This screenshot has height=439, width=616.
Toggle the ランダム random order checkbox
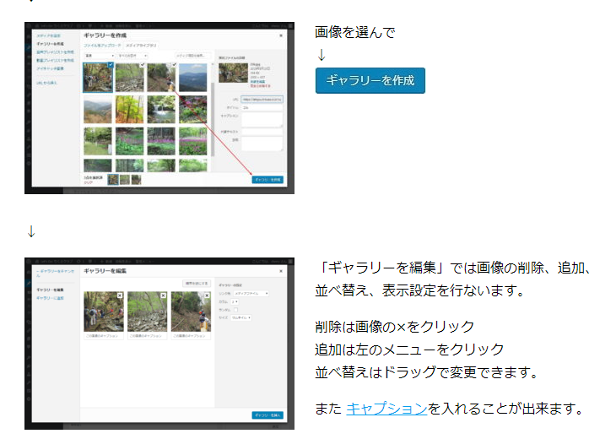click(236, 311)
